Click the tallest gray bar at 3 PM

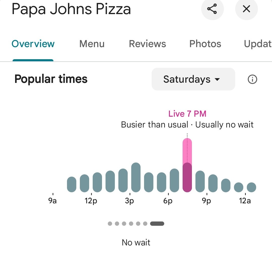pyautogui.click(x=136, y=177)
